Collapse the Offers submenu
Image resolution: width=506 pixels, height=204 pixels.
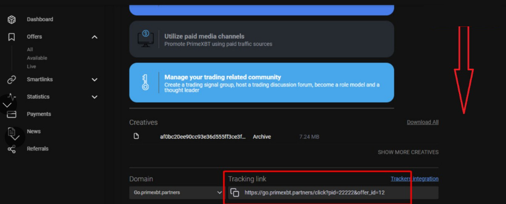pyautogui.click(x=94, y=37)
